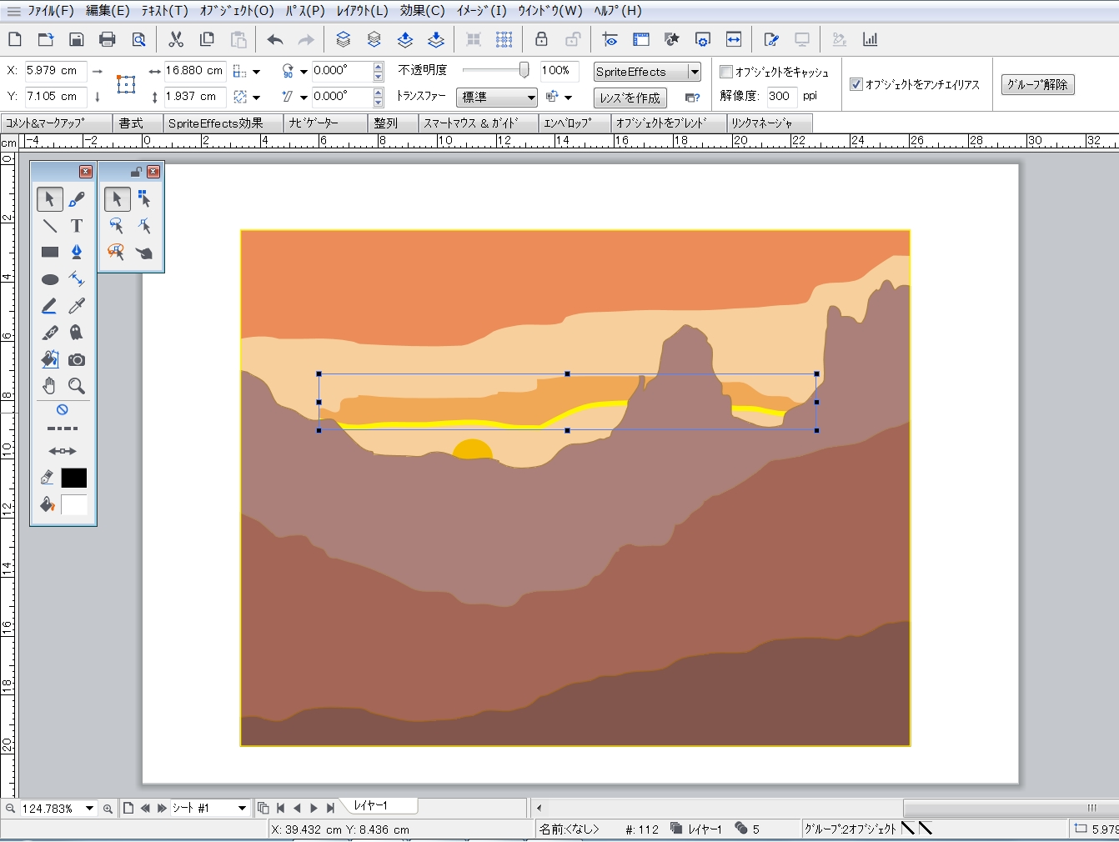
Task: Select the ghost icon tool
Action: pyautogui.click(x=77, y=333)
